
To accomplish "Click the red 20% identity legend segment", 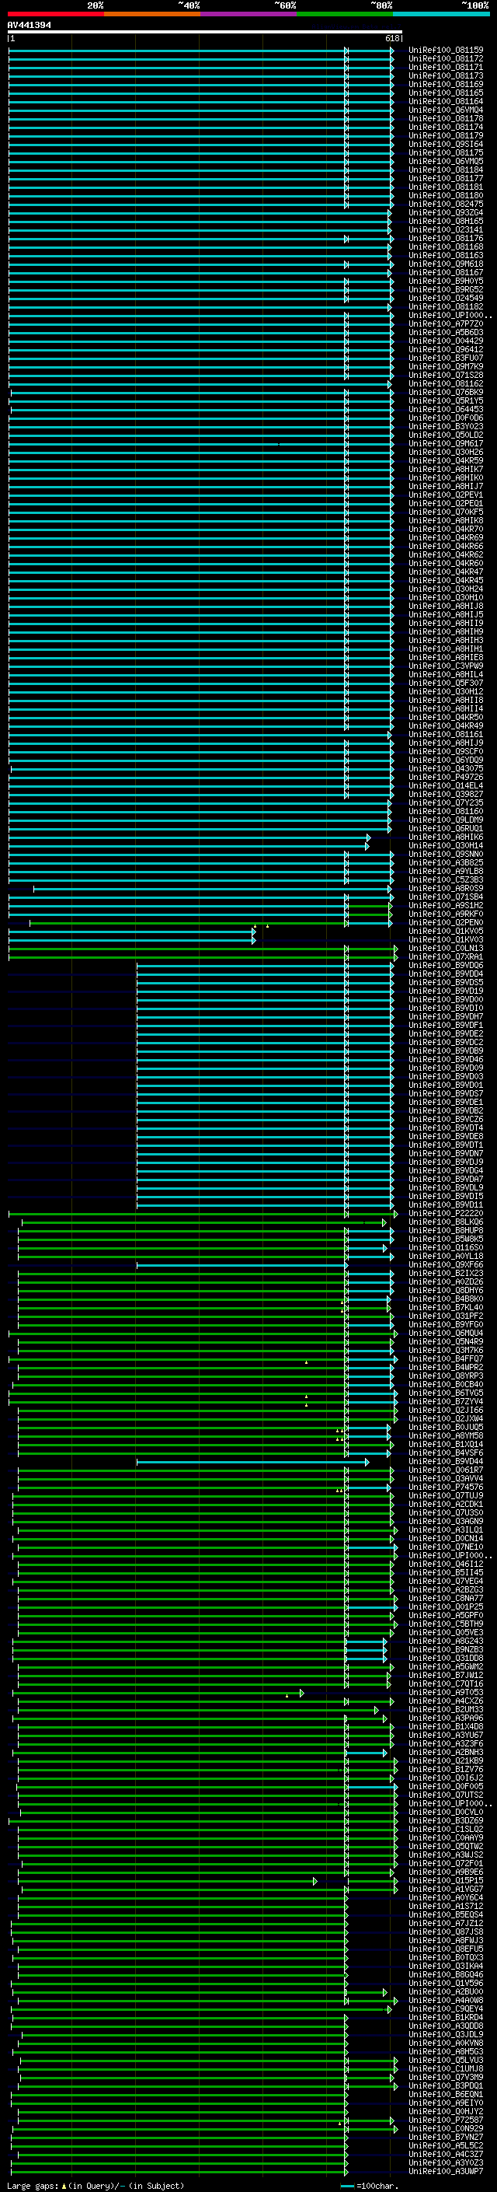I will (55, 14).
